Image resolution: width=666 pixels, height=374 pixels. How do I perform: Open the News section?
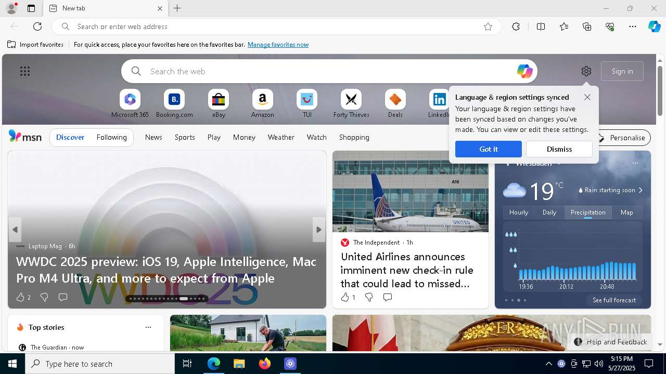[153, 137]
